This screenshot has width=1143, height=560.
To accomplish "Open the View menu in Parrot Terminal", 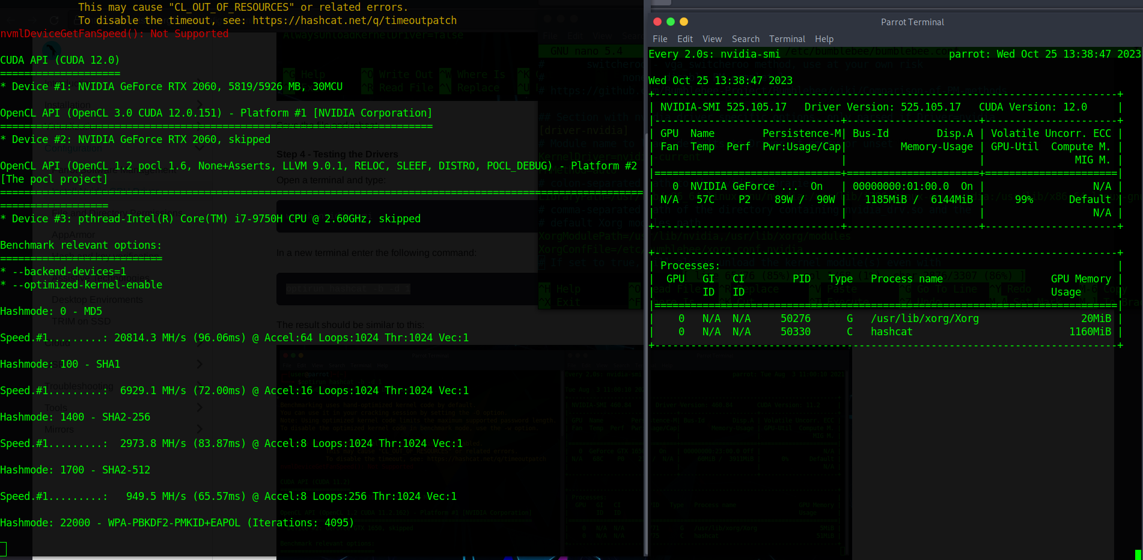I will click(712, 39).
